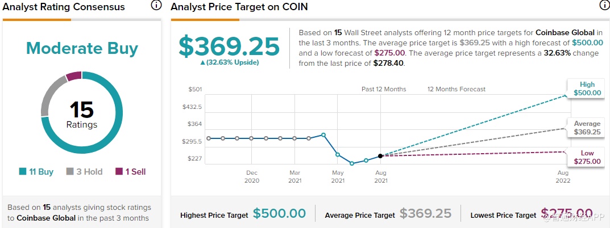Click the gray Hold legend square
This screenshot has width=610, height=228.
(x=70, y=171)
